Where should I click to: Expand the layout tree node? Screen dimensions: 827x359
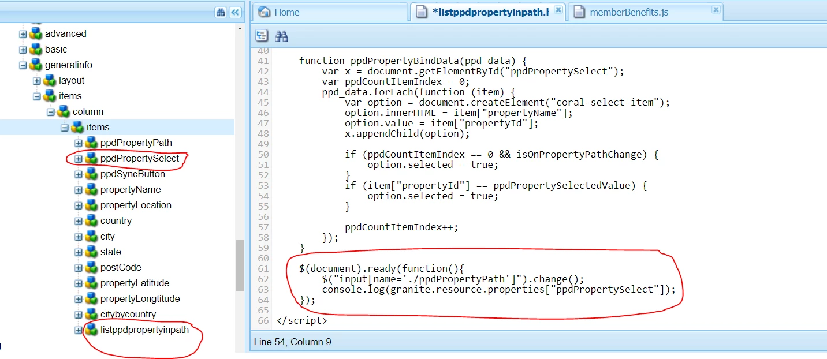pos(37,81)
